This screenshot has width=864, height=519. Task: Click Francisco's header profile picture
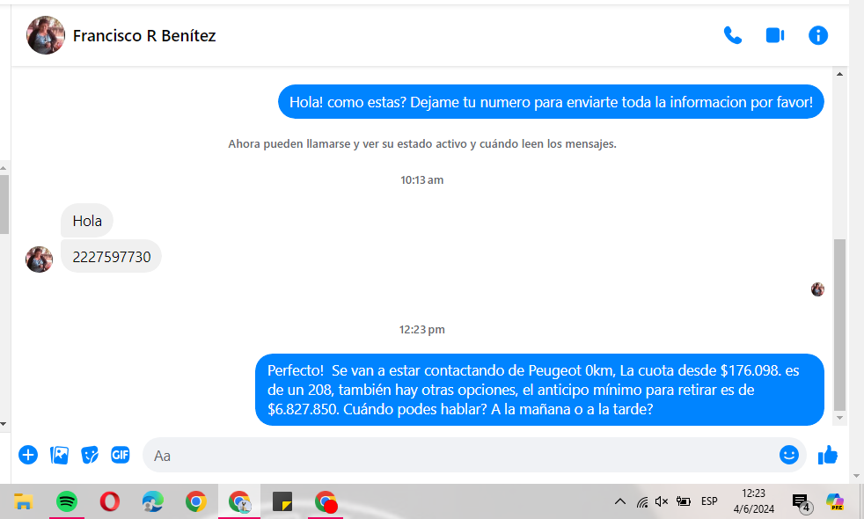pos(46,36)
